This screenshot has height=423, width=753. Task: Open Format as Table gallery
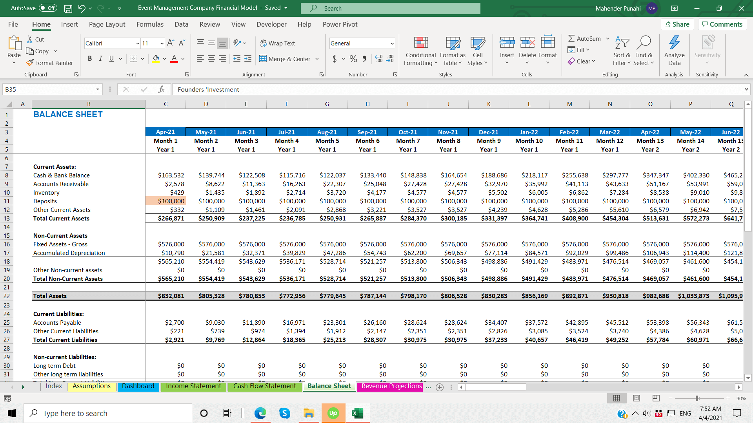coord(453,51)
